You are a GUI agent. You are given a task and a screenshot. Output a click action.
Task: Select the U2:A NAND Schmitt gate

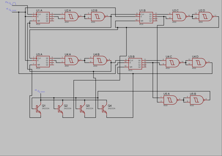tap(72, 17)
